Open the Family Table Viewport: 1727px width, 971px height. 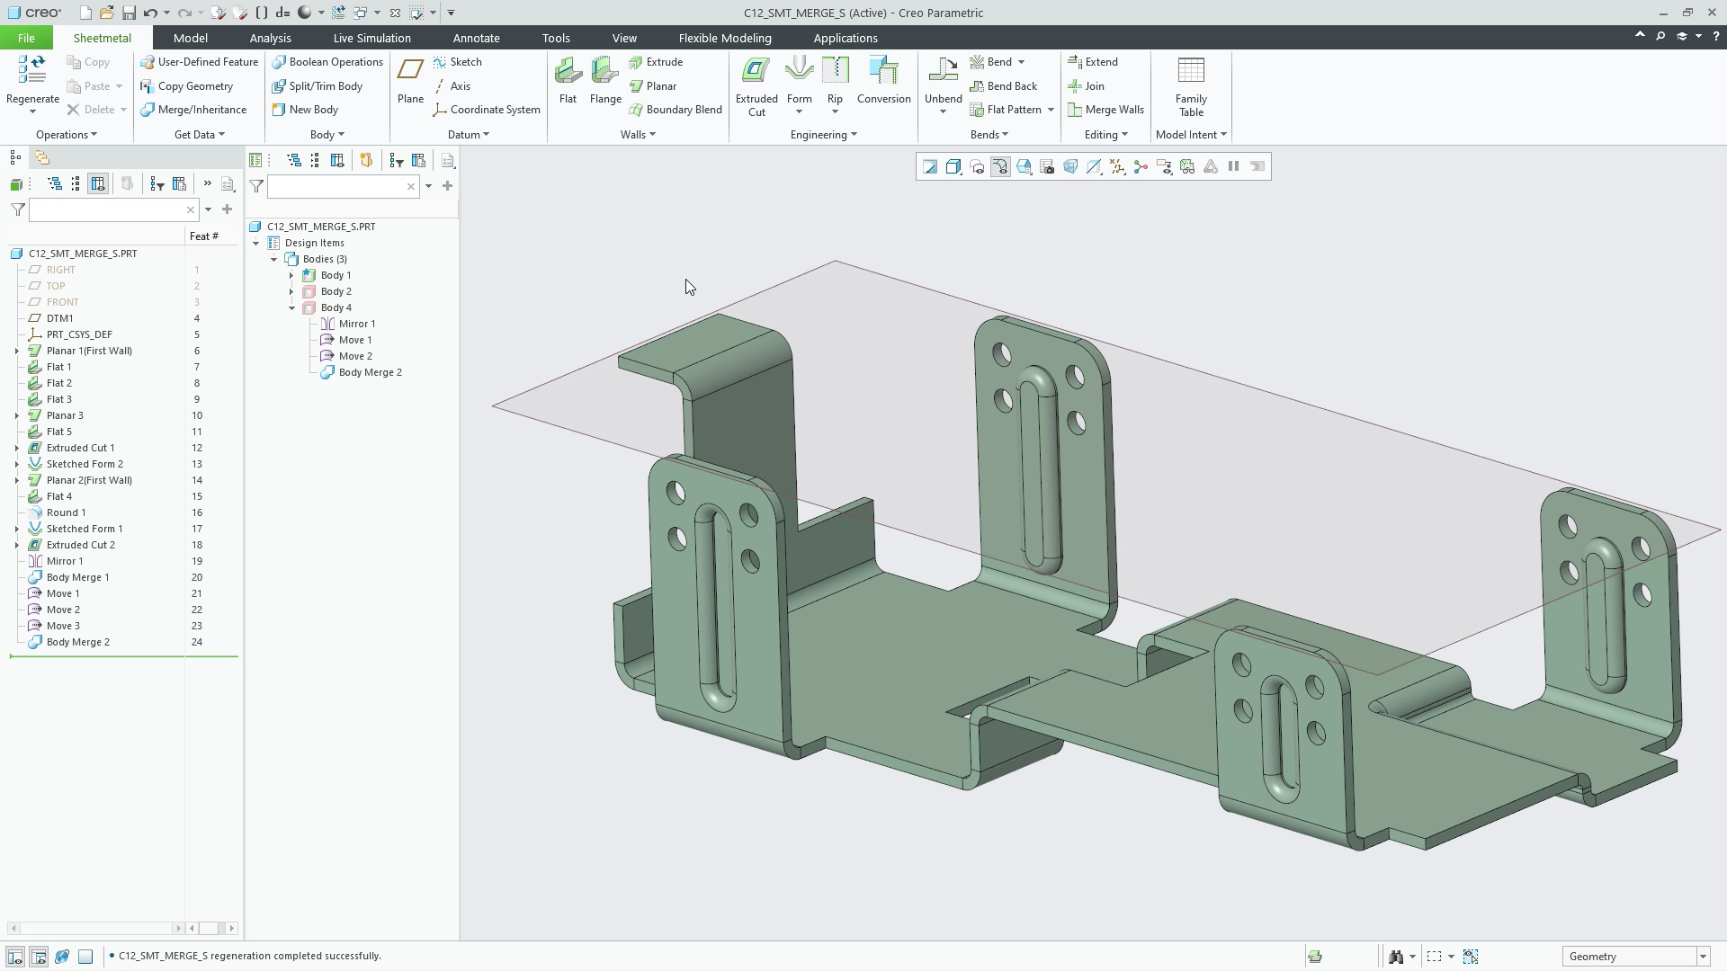pyautogui.click(x=1191, y=86)
